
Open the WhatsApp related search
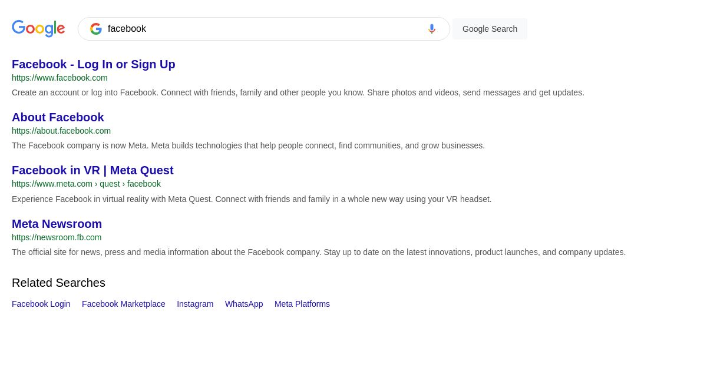click(x=244, y=304)
